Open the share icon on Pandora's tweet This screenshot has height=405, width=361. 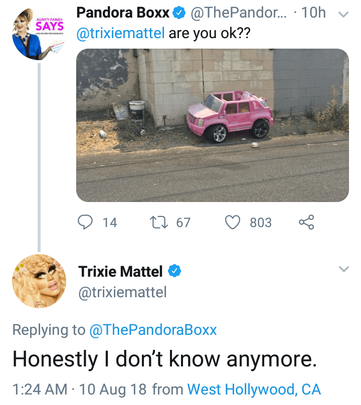[x=306, y=222]
